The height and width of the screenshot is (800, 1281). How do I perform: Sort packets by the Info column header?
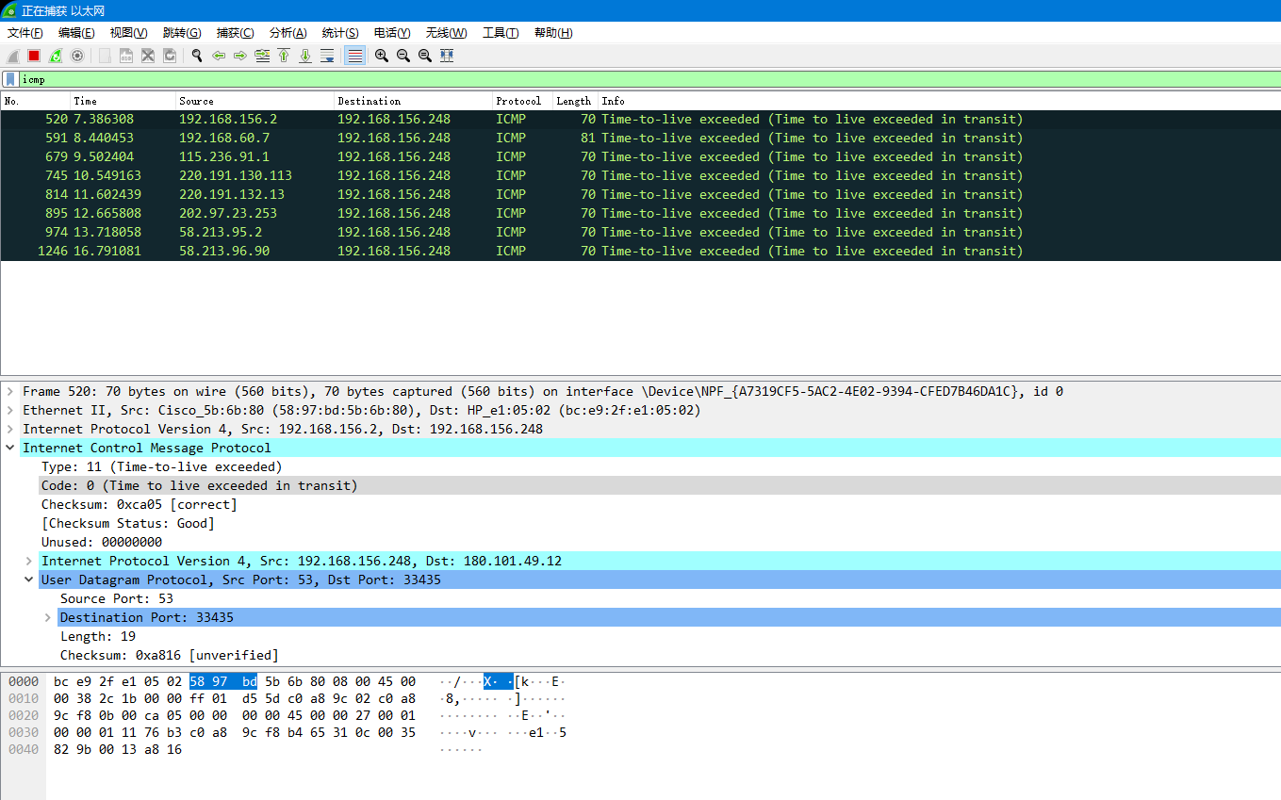point(939,101)
